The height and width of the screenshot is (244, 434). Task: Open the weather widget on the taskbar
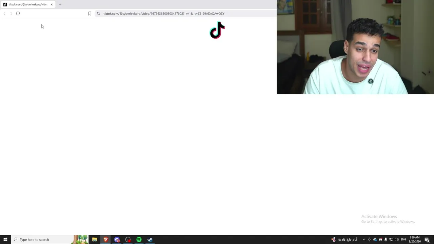coord(344,240)
